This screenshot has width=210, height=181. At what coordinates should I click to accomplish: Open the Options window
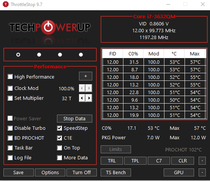[x=50, y=172]
